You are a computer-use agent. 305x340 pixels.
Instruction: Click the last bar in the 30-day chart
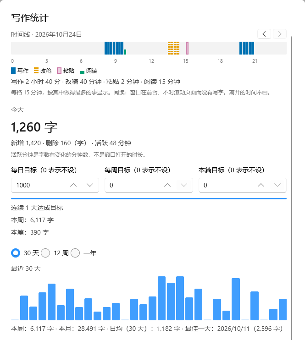[x=283, y=309]
